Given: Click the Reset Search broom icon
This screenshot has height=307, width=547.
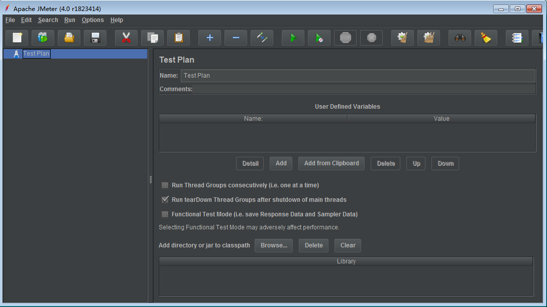Looking at the screenshot, I should tap(486, 38).
